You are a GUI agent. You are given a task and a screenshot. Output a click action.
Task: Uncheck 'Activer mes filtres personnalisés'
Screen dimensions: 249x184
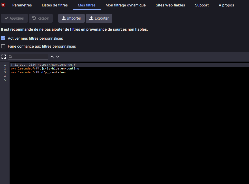(3, 38)
